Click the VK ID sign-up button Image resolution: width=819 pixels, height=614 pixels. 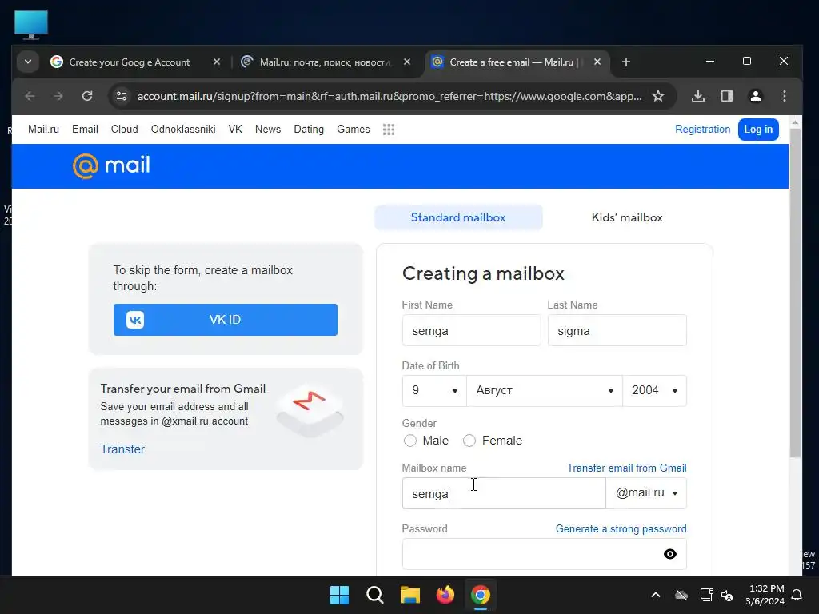point(225,320)
